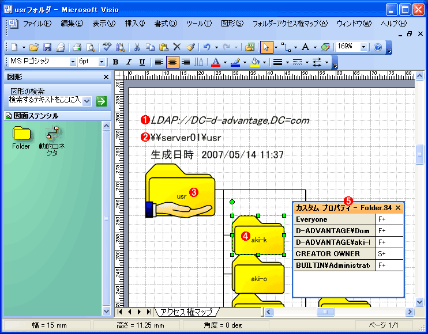428x334 pixels.
Task: Open the 編集(E) menu
Action: tap(72, 24)
